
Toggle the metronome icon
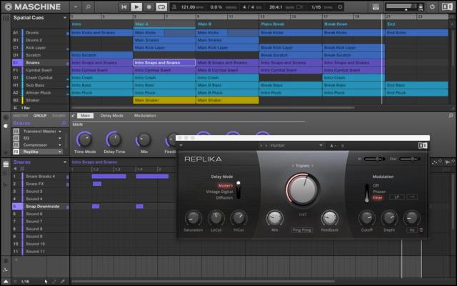click(x=174, y=7)
